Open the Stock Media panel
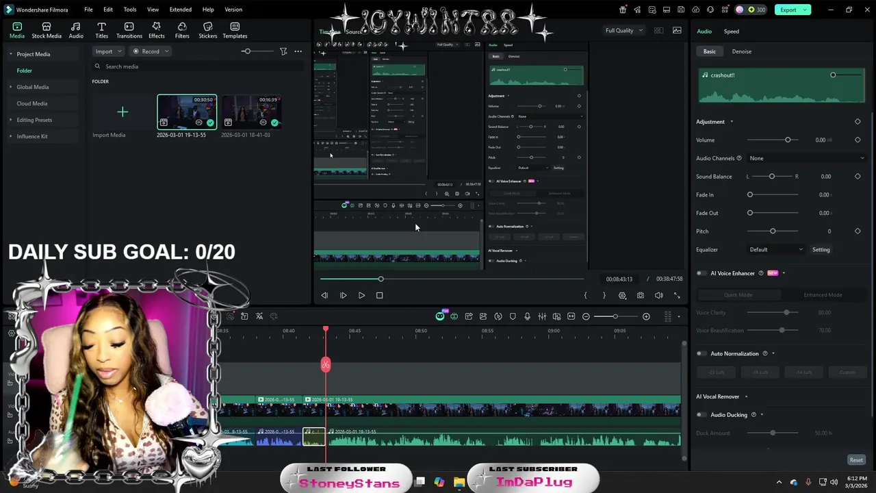The width and height of the screenshot is (876, 493). (47, 30)
